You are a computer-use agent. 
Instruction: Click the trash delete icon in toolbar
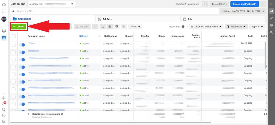click(x=109, y=26)
